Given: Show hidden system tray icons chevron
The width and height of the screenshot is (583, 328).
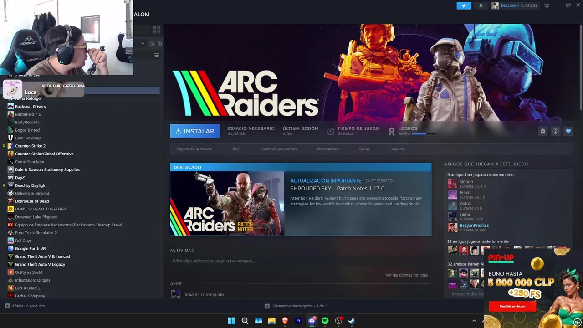Looking at the screenshot, I should [x=474, y=321].
